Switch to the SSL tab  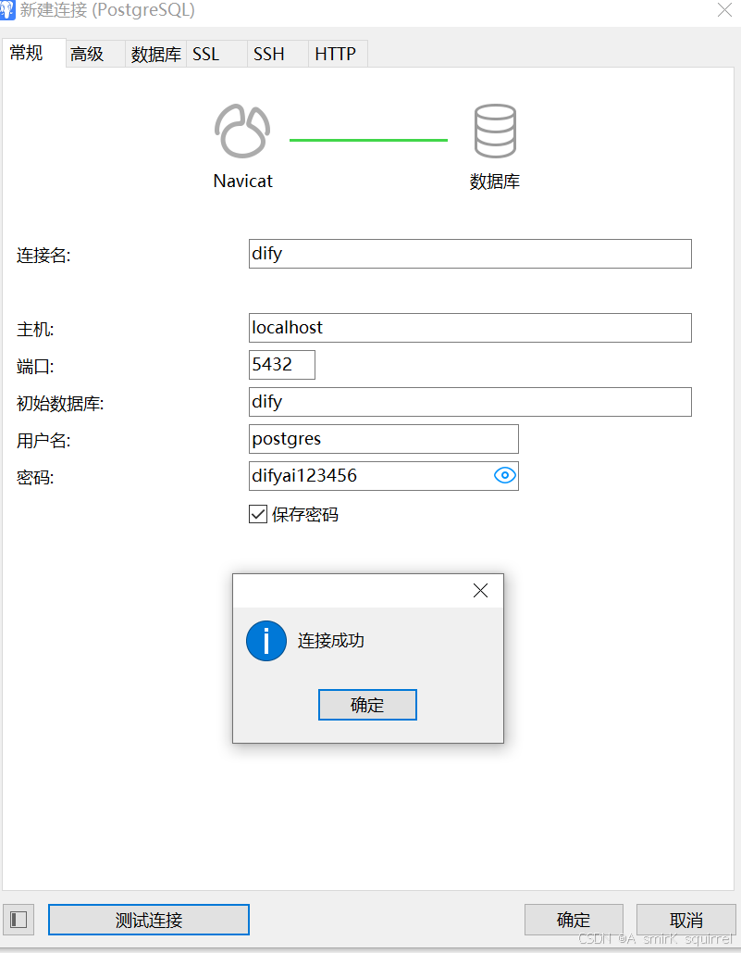click(216, 54)
